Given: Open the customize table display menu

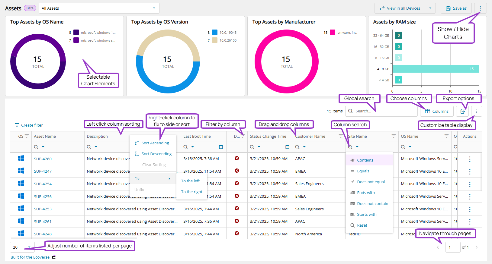Looking at the screenshot, I should coord(477,111).
